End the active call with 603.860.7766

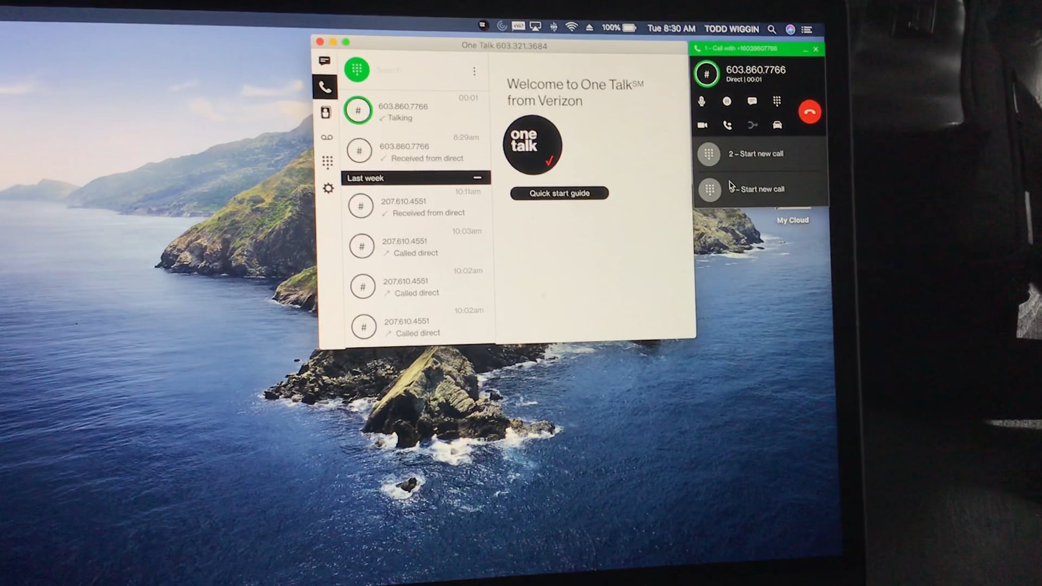point(810,111)
